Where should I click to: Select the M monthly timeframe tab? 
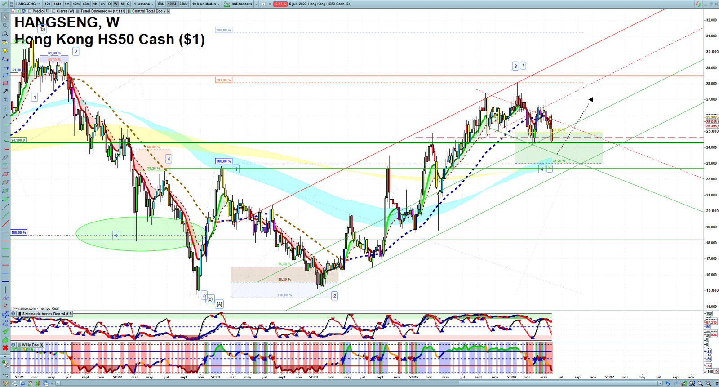(122, 4)
